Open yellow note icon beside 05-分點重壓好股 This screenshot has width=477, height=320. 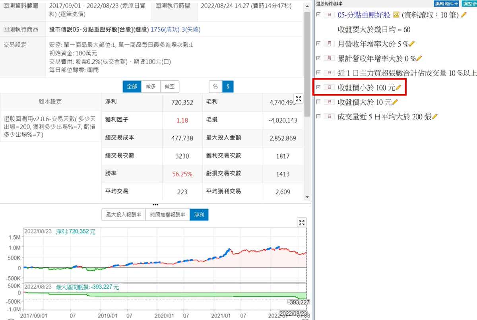click(396, 15)
